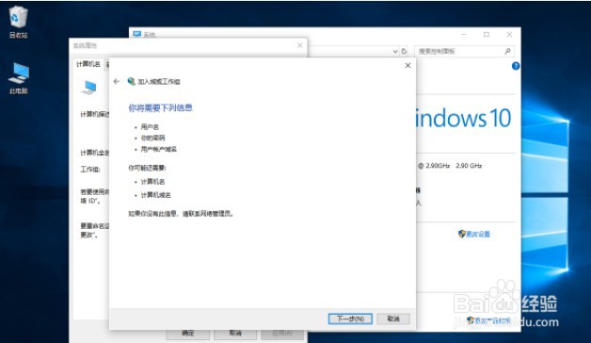This screenshot has height=343, width=591.
Task: Click the refresh icon in System address bar
Action: click(404, 51)
